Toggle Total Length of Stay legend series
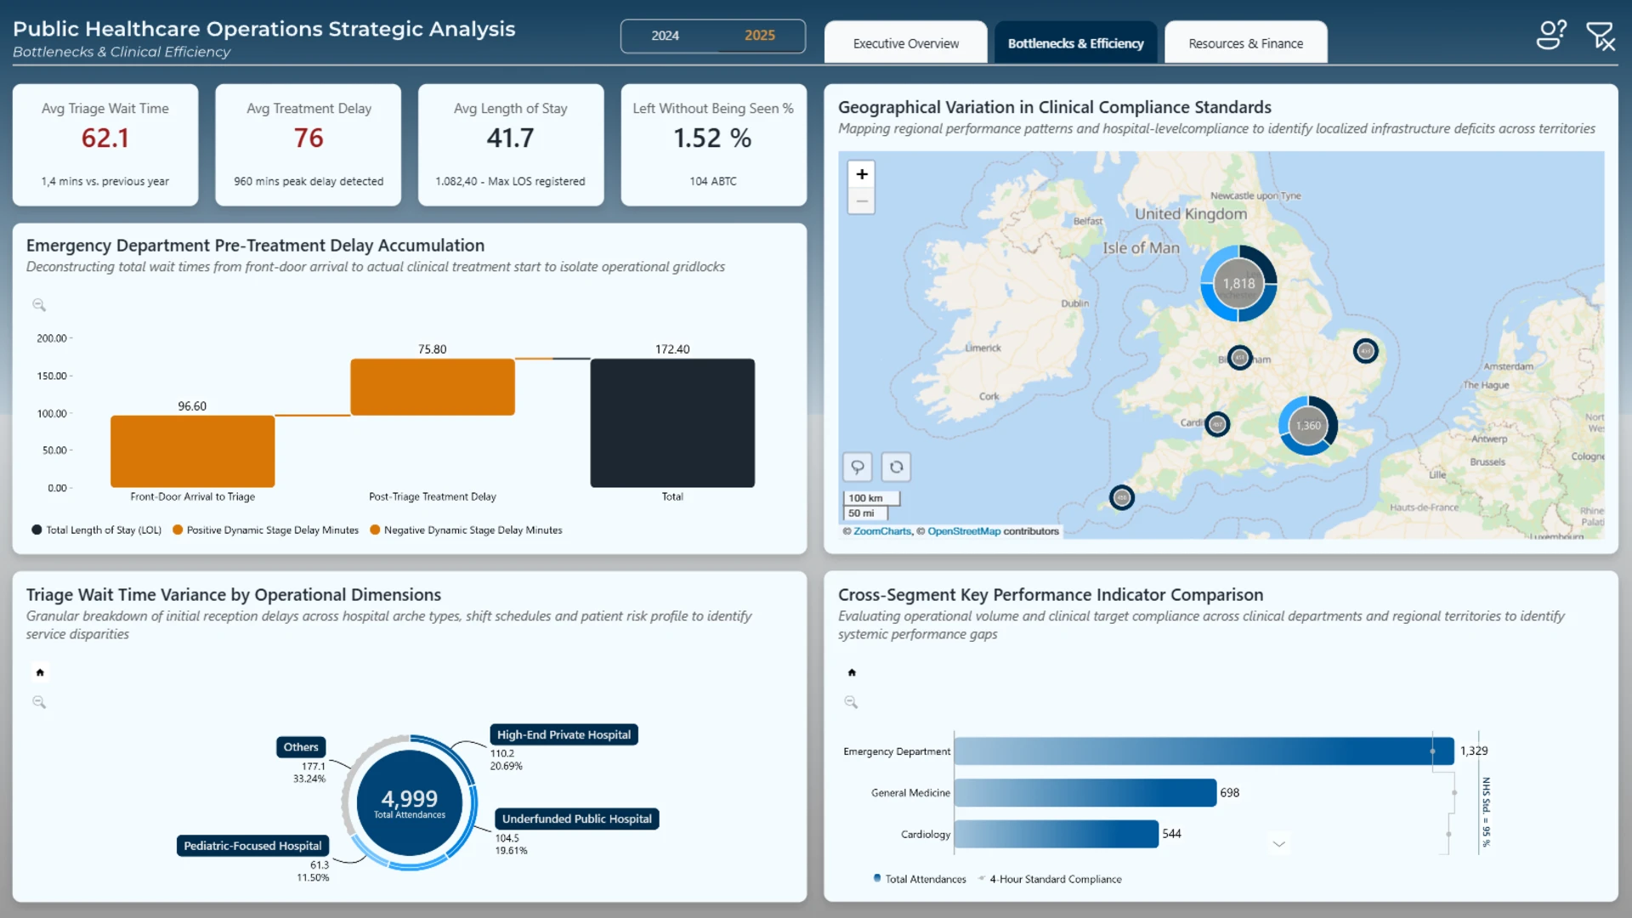The width and height of the screenshot is (1632, 918). click(96, 530)
